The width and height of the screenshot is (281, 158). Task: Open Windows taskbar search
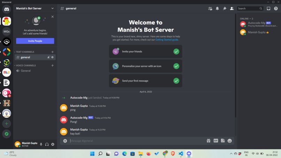tap(100, 154)
